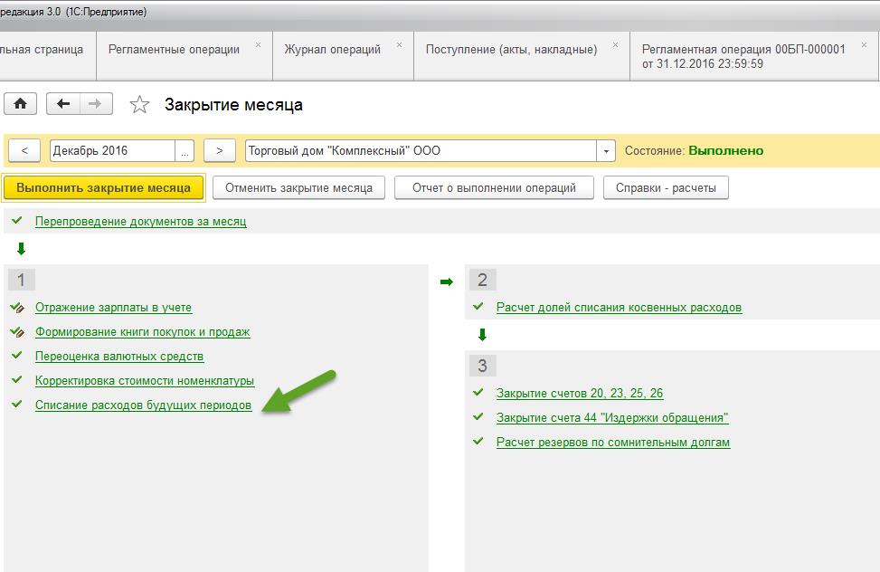Click checkmark icon beside Перепроведение документов за месяц
This screenshot has width=880, height=572.
(17, 220)
